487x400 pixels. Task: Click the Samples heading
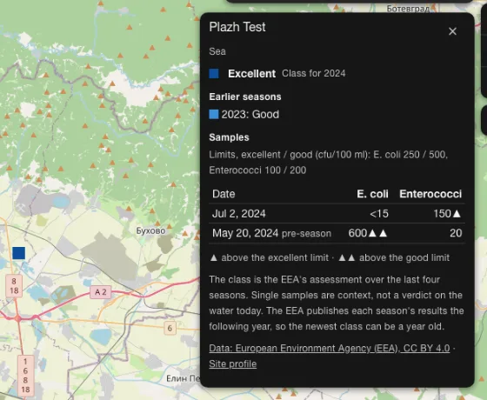coord(229,137)
